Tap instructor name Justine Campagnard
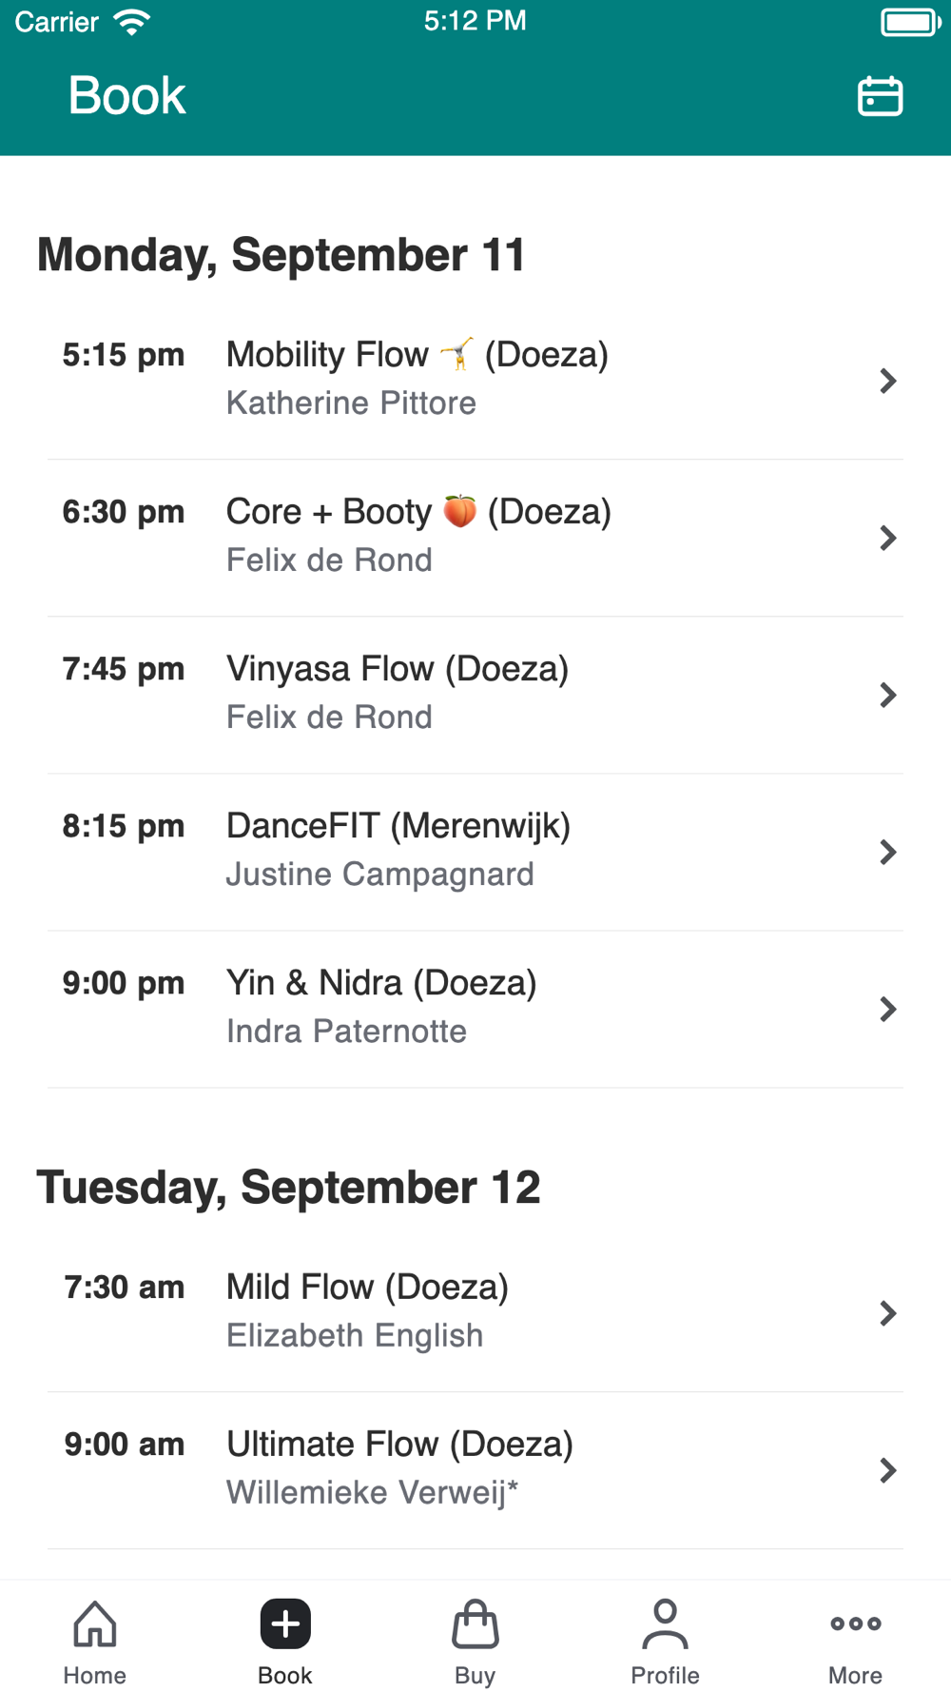 click(x=379, y=875)
